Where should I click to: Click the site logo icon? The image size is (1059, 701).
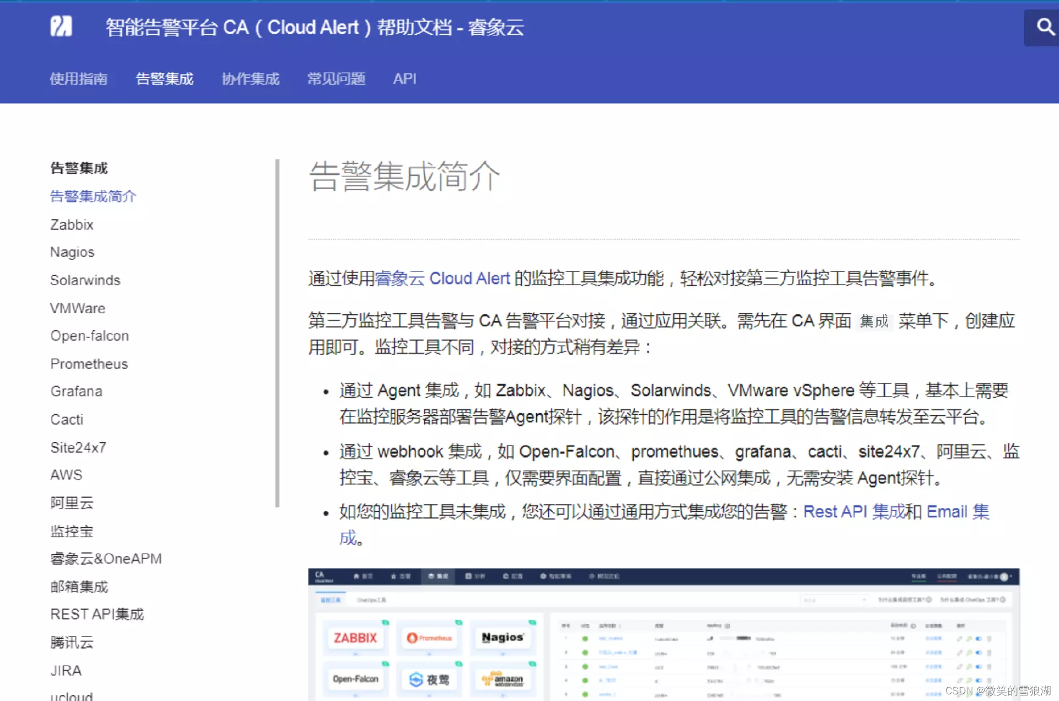coord(61,26)
